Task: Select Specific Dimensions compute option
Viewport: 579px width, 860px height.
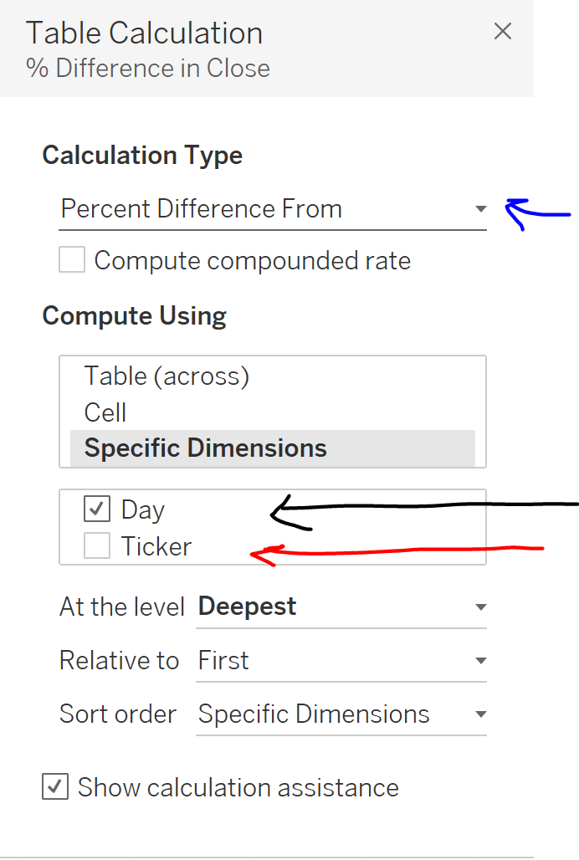Action: point(205,448)
